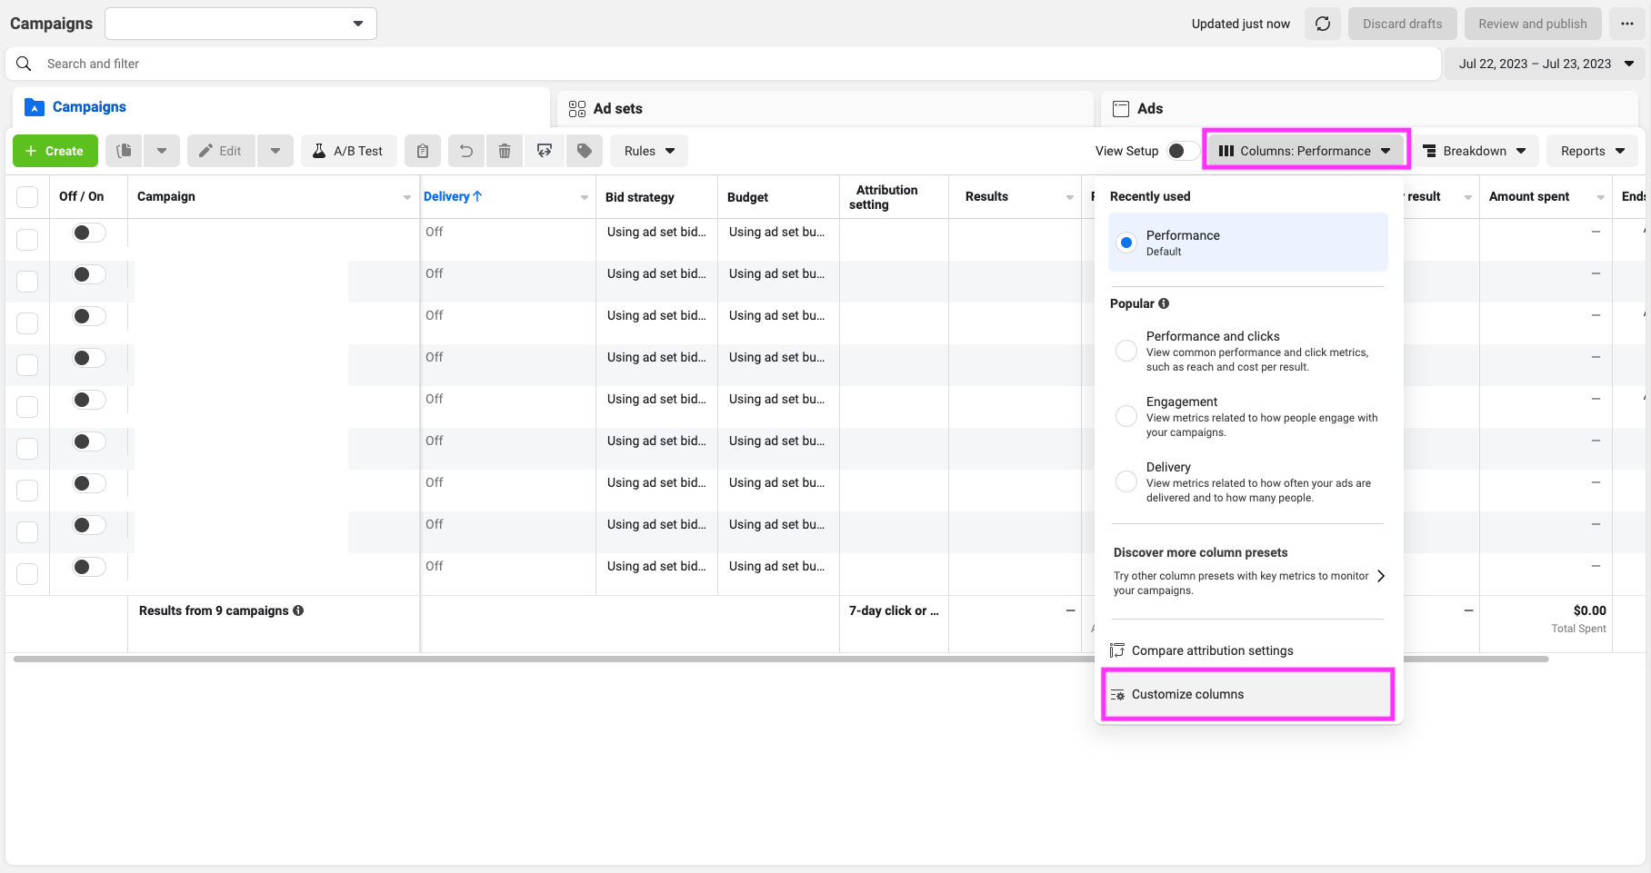Click the export share icon in toolbar
Image resolution: width=1651 pixels, height=873 pixels.
545,151
